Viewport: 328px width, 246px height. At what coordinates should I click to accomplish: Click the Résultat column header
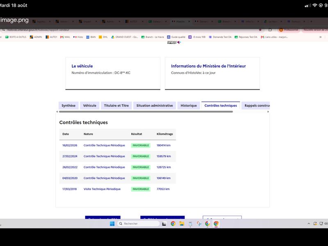pyautogui.click(x=137, y=134)
